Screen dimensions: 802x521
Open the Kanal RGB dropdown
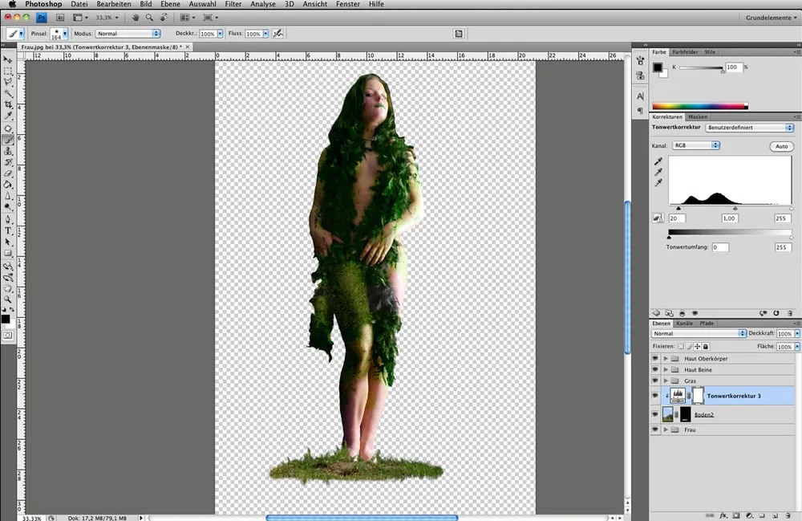(x=695, y=145)
